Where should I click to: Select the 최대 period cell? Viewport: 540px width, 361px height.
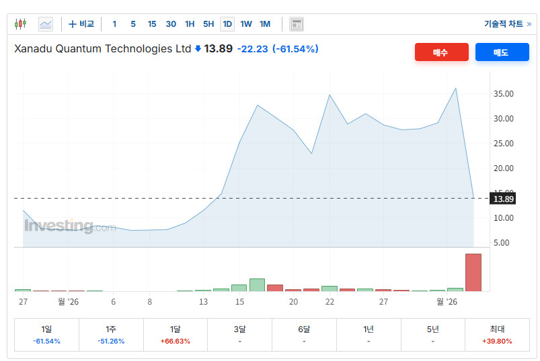[497, 335]
